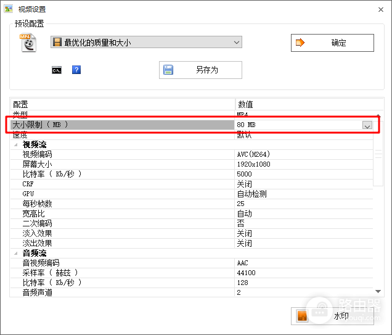This screenshot has width=392, height=335.
Task: Click the floppy disk save icon
Action: 168,70
